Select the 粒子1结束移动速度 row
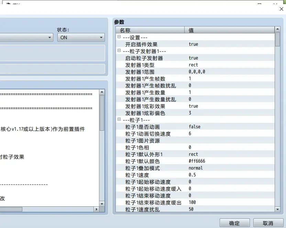Screen dimensions: 286x228 195,196
